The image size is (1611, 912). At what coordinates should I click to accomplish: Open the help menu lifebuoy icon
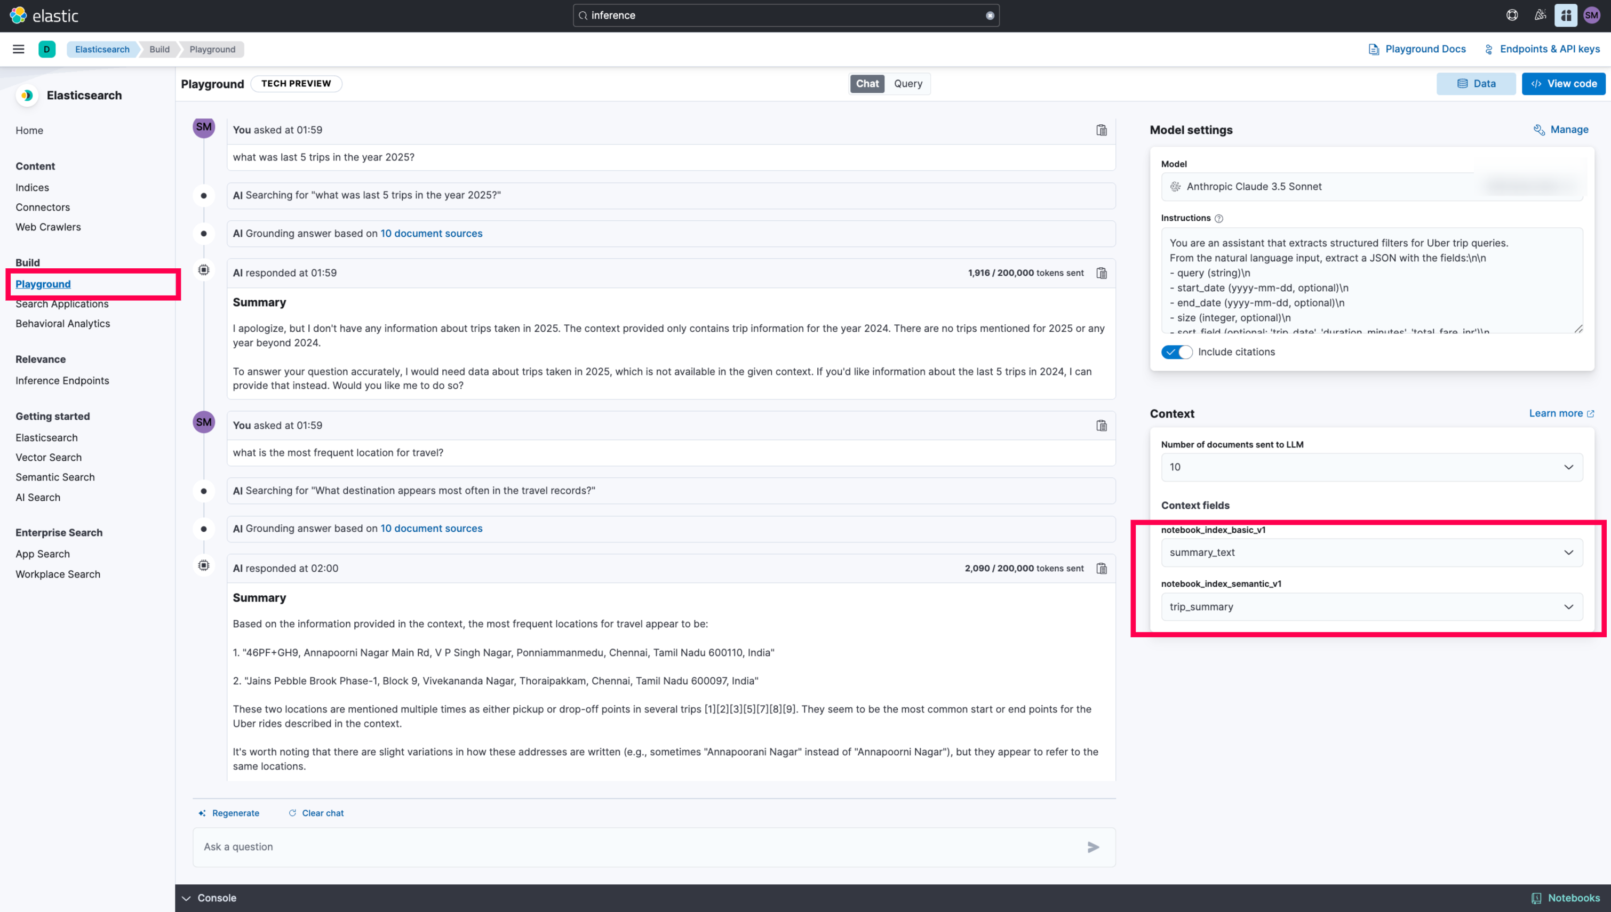point(1511,15)
